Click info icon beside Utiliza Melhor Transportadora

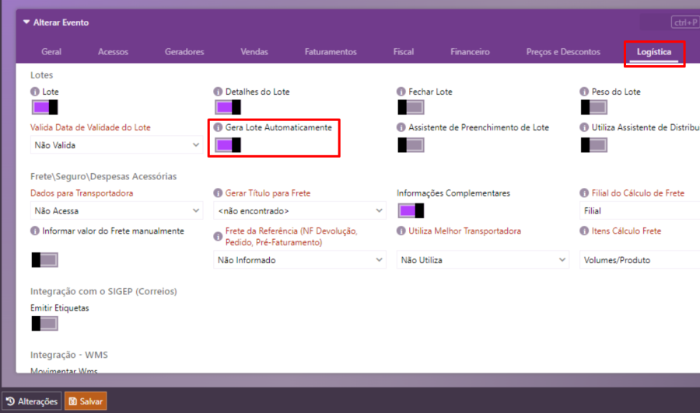coord(401,231)
